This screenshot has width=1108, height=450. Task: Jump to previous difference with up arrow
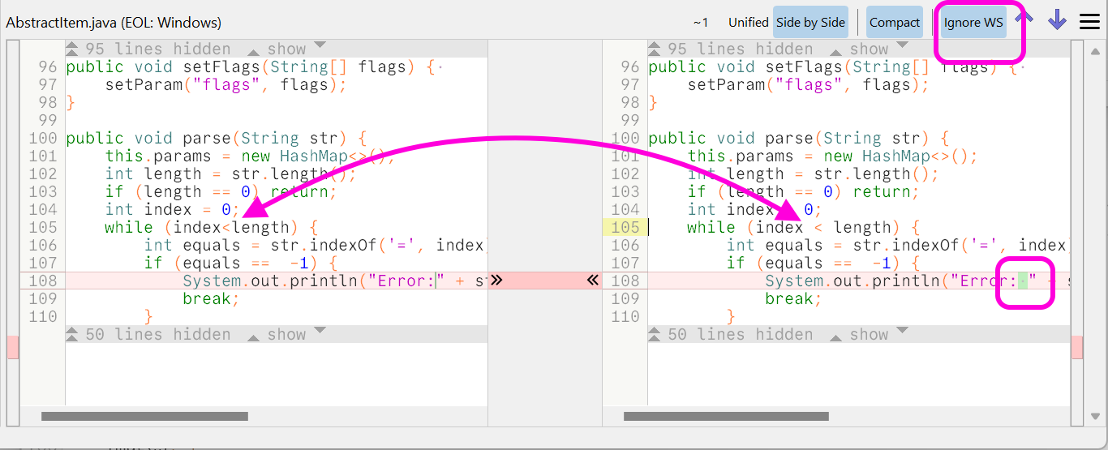point(1024,18)
